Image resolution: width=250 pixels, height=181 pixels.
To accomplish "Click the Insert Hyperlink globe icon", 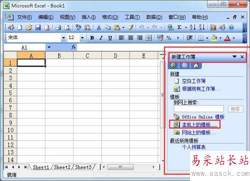I will (170, 27).
